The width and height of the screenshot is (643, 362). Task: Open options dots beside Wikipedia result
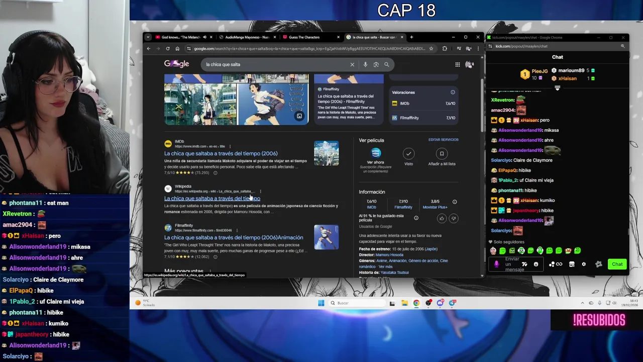tap(260, 191)
